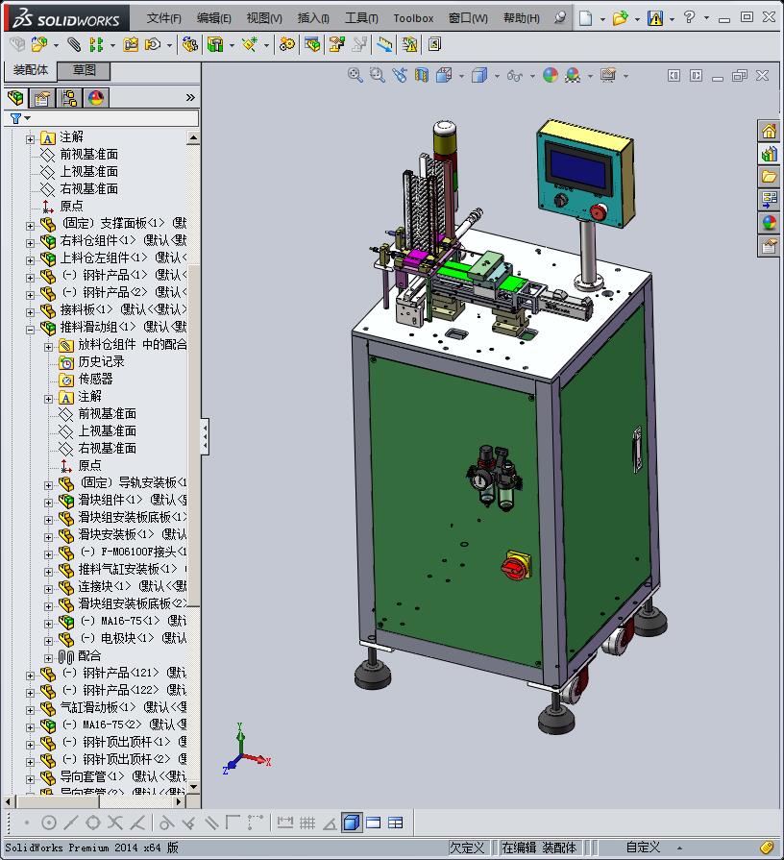Click the New document icon

click(x=585, y=18)
